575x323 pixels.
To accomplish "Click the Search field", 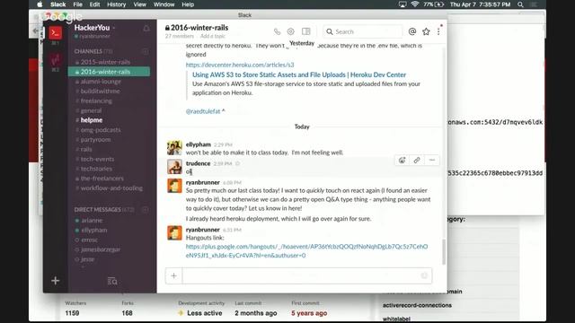I will coord(362,32).
